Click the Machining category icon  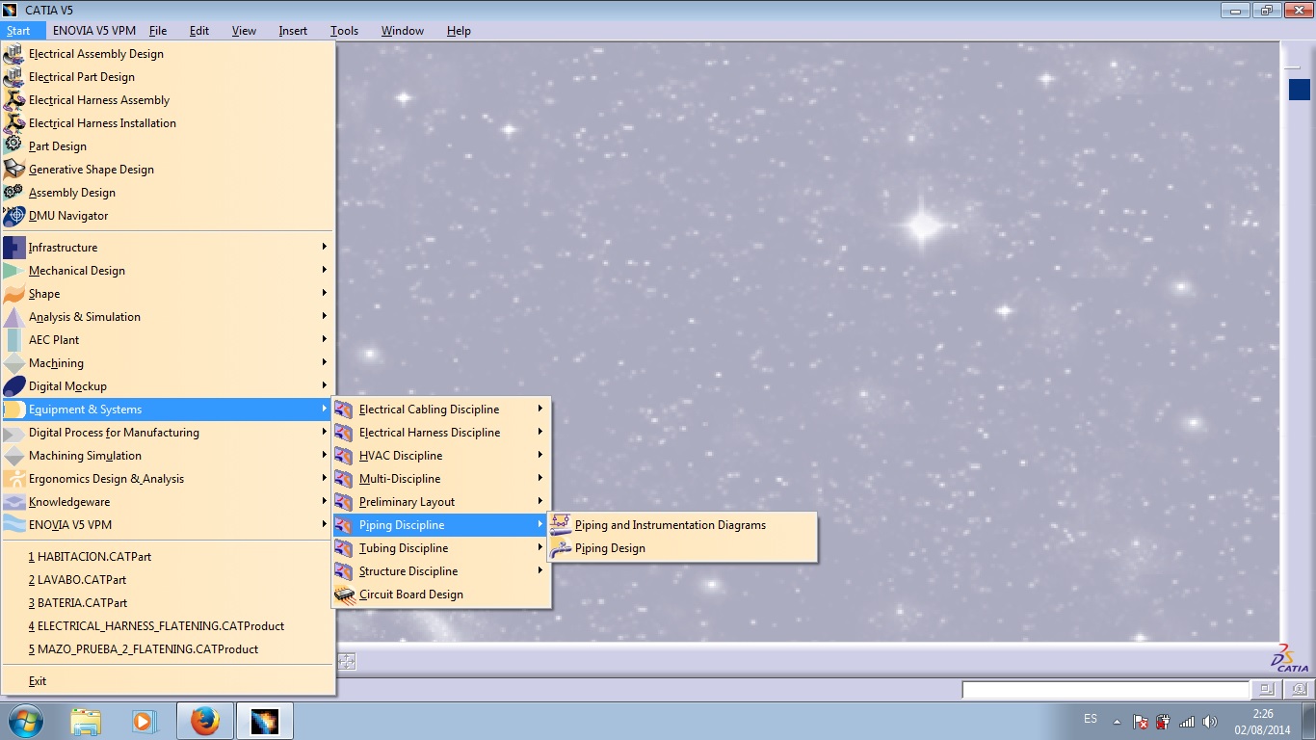(x=13, y=363)
